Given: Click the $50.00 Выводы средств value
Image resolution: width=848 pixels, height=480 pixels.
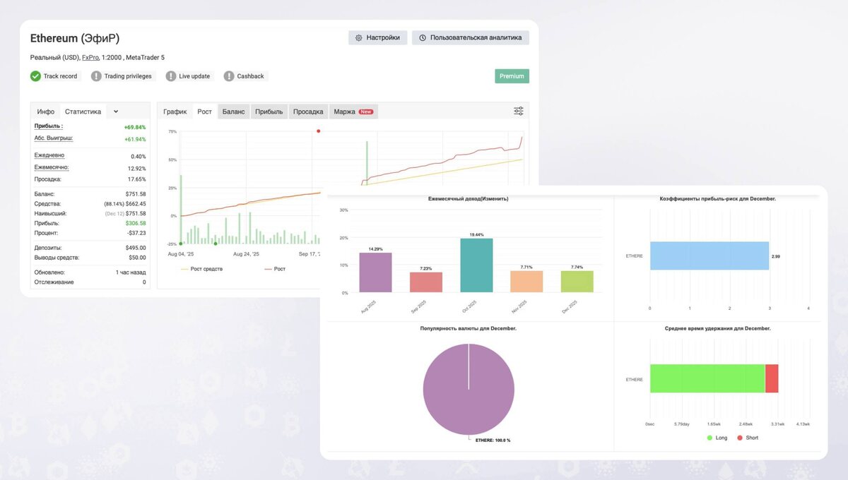Looking at the screenshot, I should coord(137,258).
